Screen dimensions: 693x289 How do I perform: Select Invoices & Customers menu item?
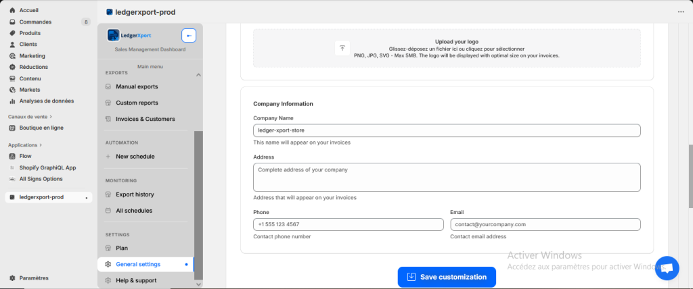[x=145, y=119]
